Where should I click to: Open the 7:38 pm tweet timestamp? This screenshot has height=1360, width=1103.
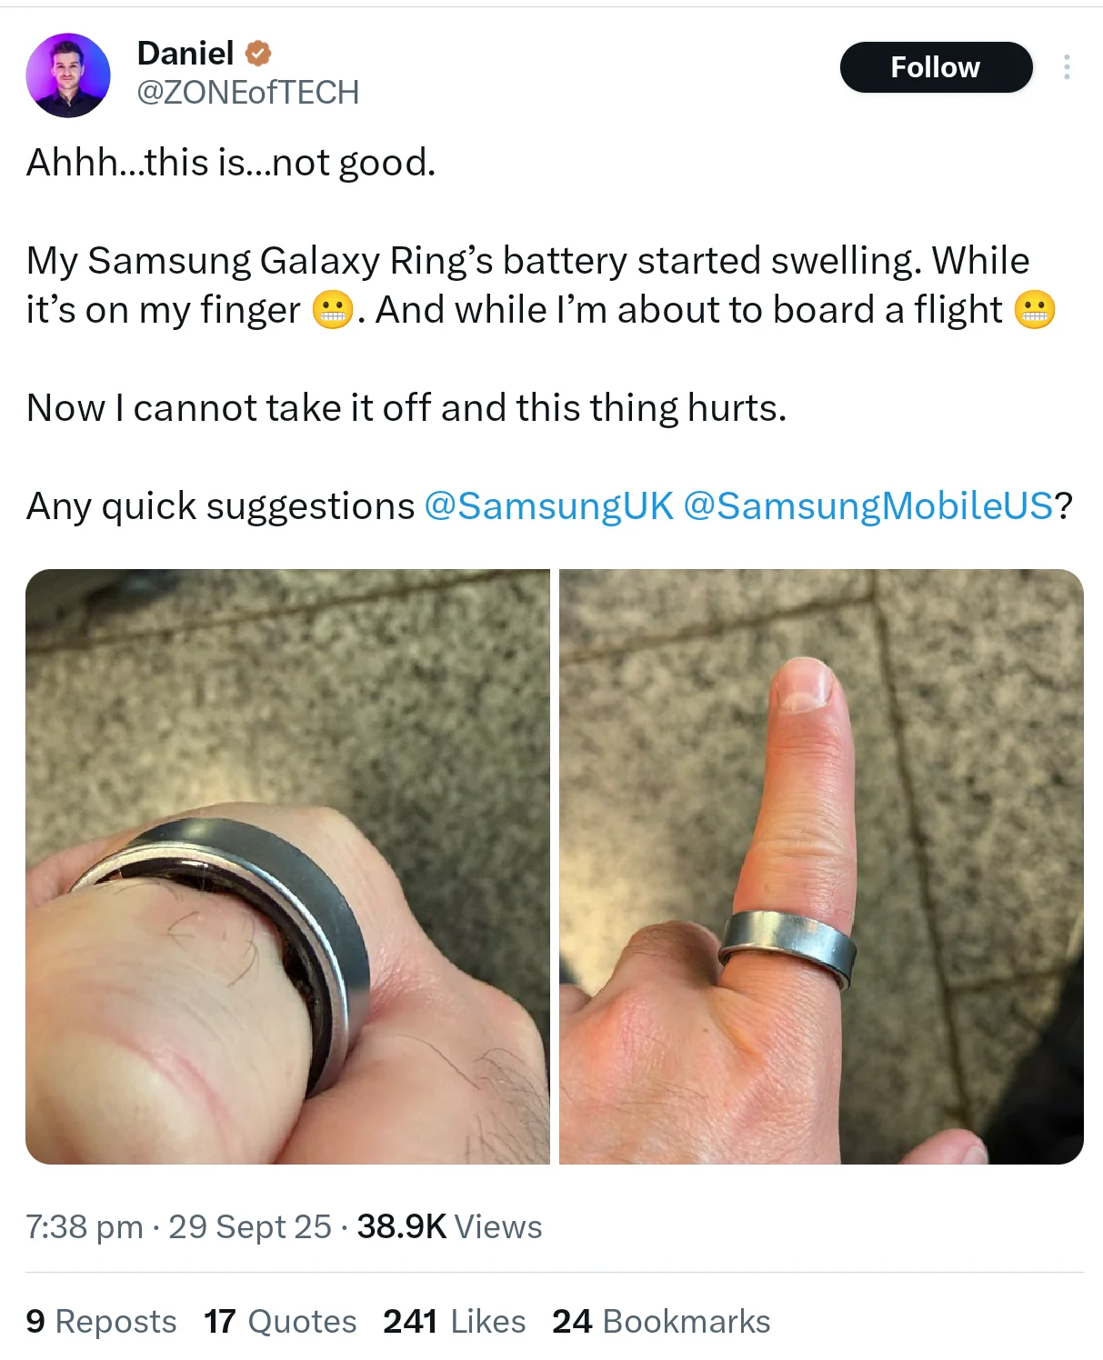[85, 1227]
